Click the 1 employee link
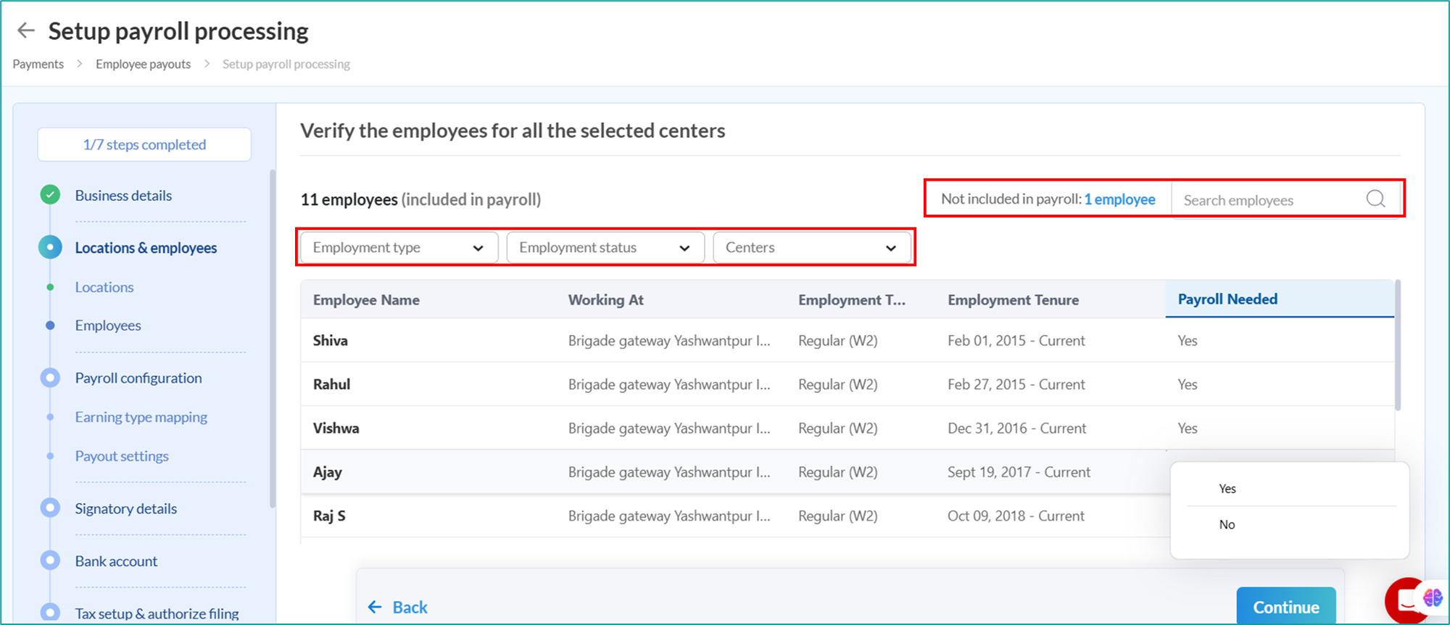Viewport: 1450px width, 625px height. coord(1119,199)
